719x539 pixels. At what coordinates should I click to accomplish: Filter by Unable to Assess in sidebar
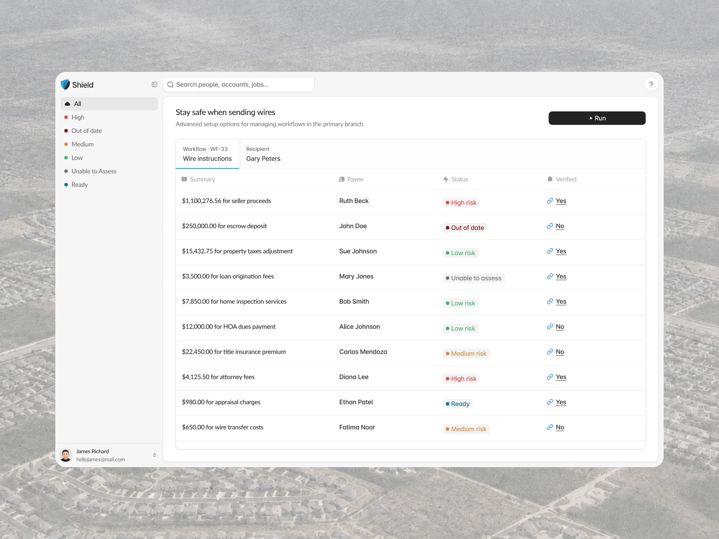tap(109, 171)
